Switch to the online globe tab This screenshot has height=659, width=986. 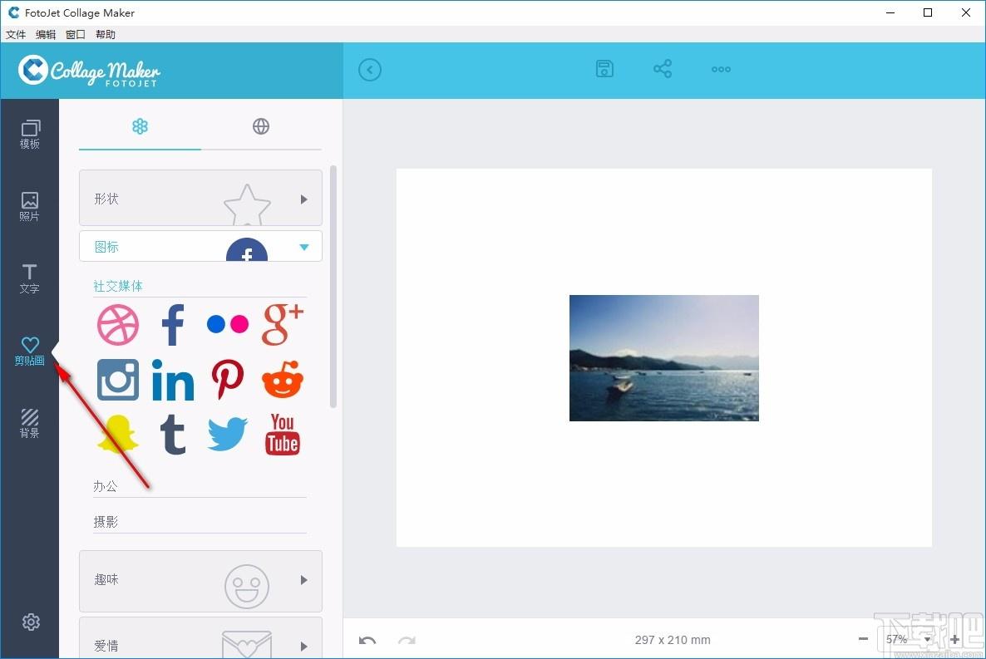tap(261, 126)
